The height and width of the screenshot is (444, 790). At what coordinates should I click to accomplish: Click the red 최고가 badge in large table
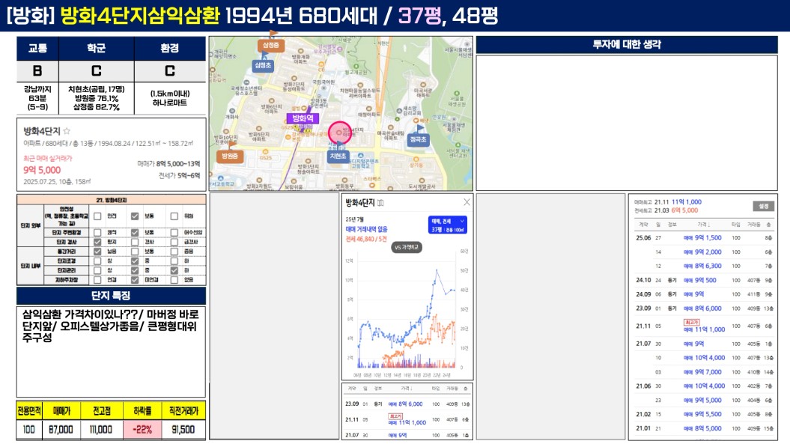691,322
